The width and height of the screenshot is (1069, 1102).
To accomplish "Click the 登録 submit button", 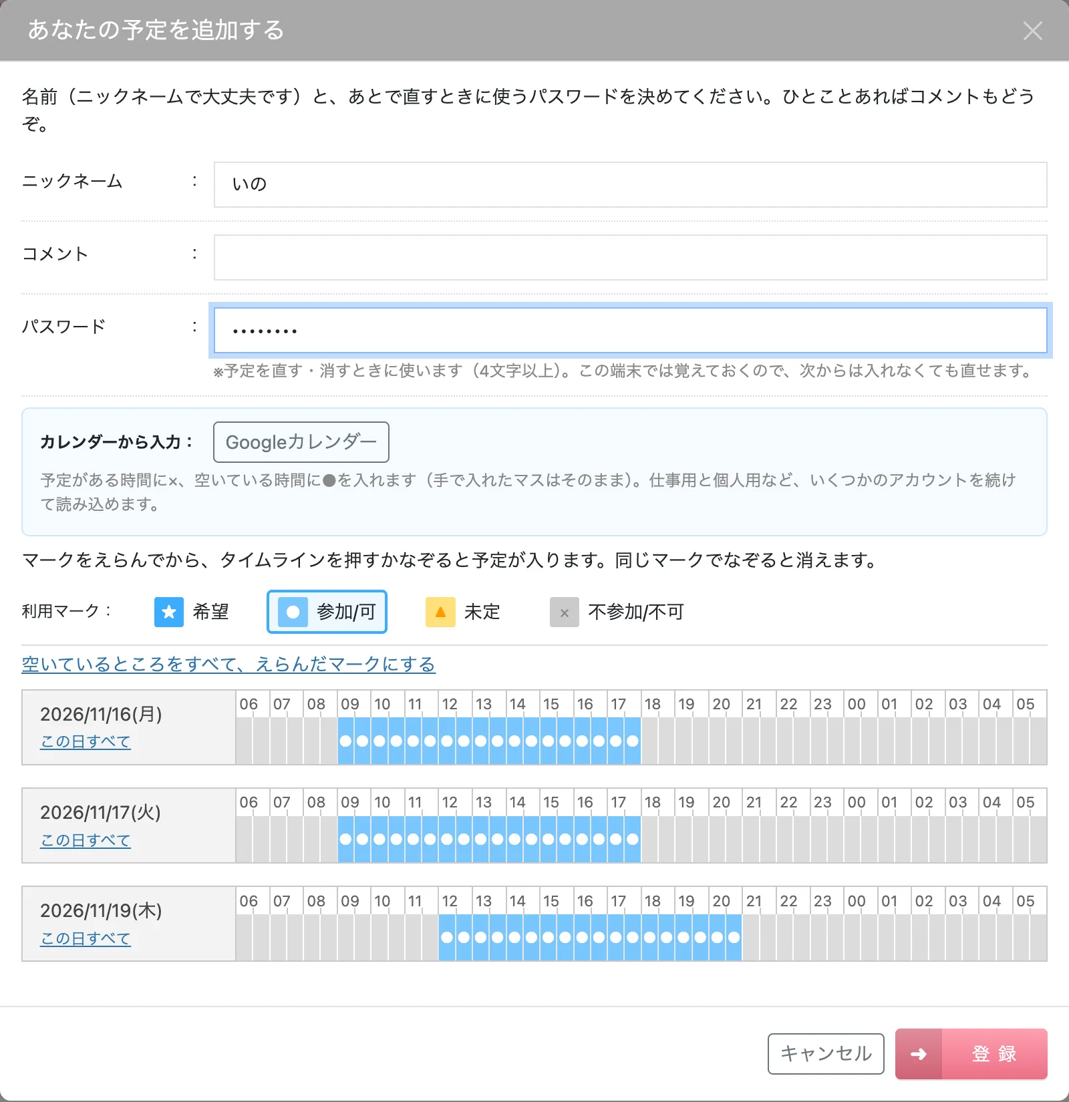I will pyautogui.click(x=971, y=1054).
